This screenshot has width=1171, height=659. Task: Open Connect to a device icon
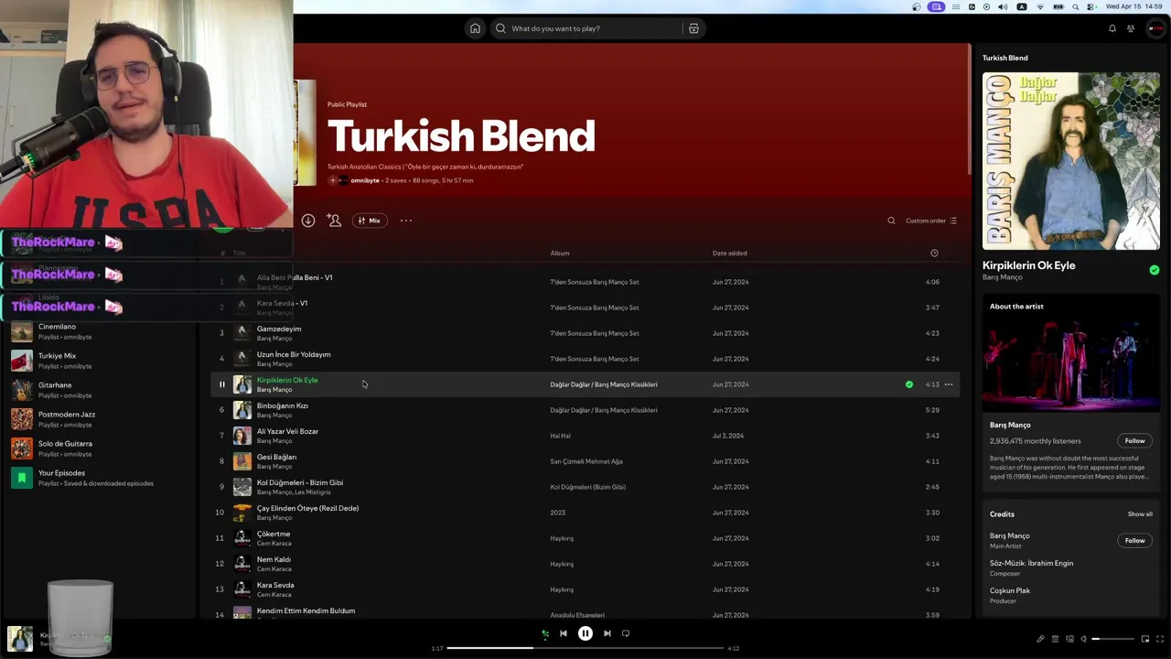pyautogui.click(x=1069, y=639)
